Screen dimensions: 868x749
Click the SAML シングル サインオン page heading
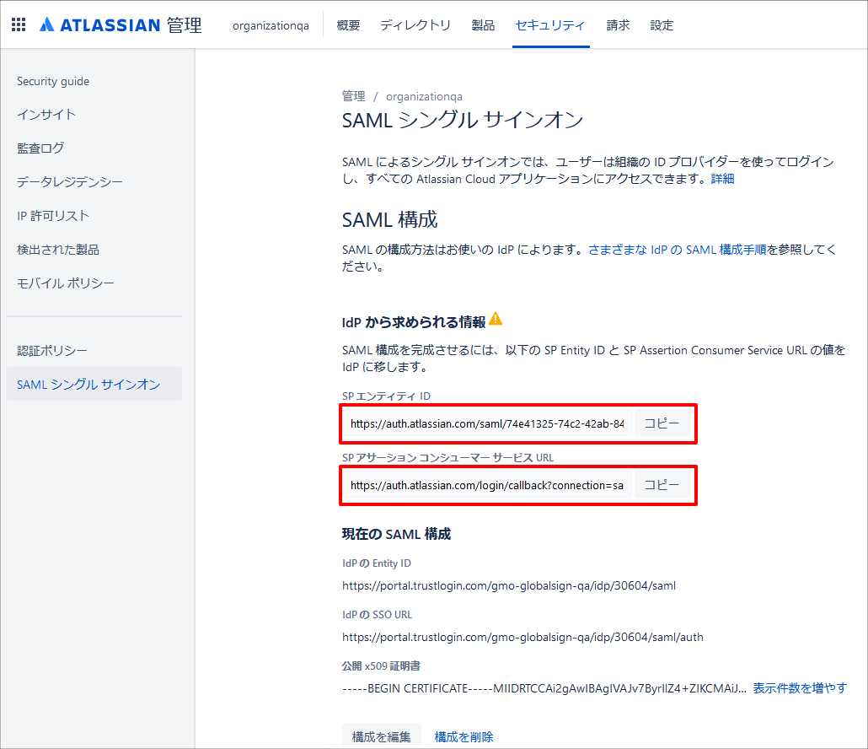point(463,121)
